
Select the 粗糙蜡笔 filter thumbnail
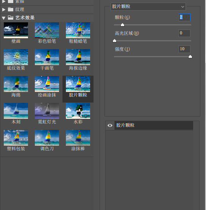point(78,30)
